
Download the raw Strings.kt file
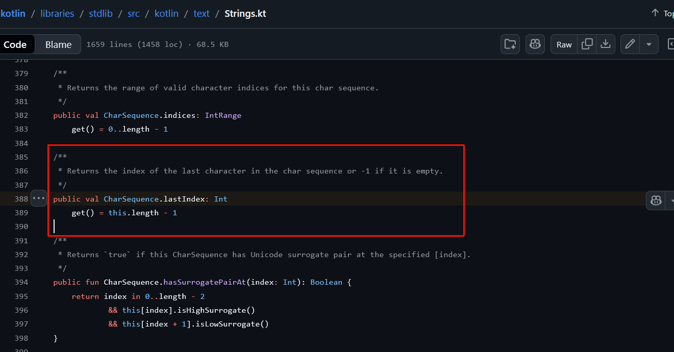point(606,44)
